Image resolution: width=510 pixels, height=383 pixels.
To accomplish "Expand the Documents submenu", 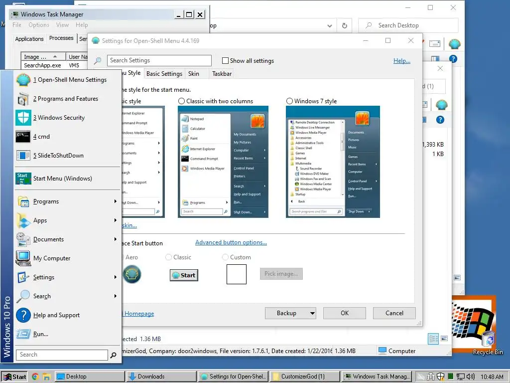I will [x=116, y=239].
